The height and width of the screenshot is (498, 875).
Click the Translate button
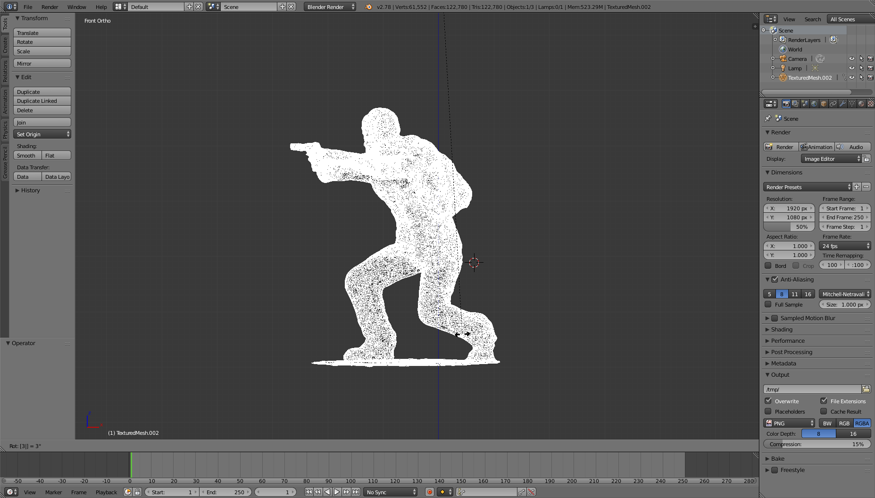42,33
